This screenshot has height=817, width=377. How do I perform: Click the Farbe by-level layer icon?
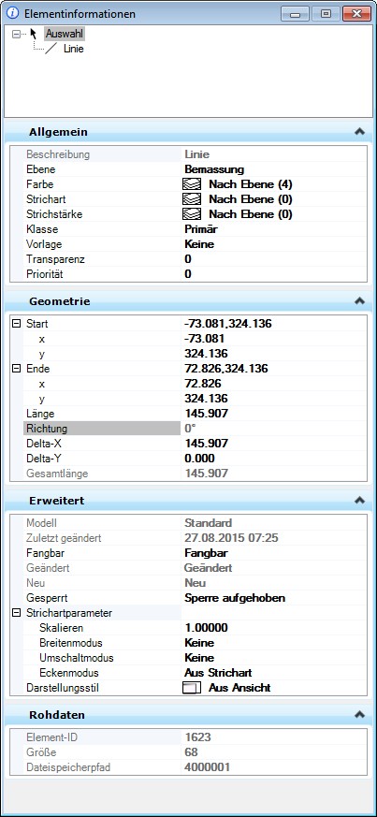[192, 184]
